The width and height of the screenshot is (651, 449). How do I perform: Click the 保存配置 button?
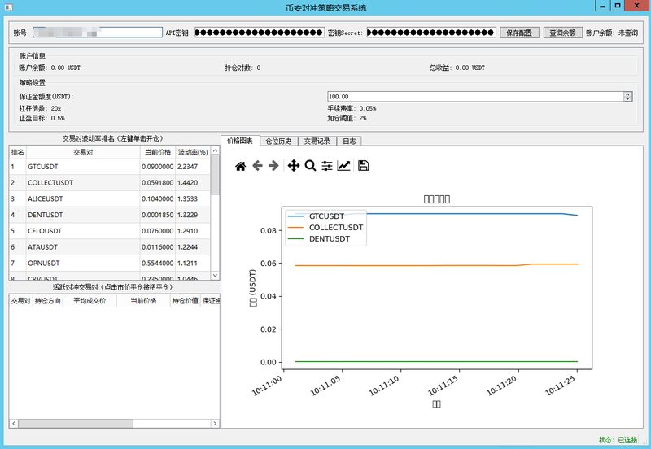(x=519, y=33)
